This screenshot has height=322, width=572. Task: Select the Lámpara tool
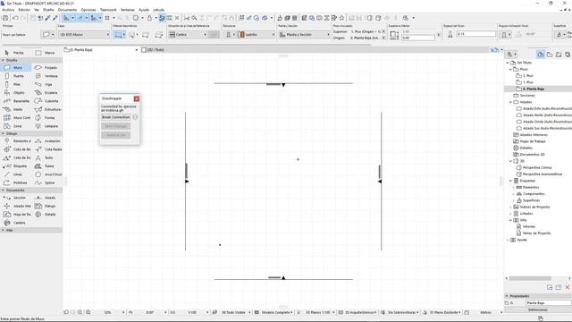(x=46, y=126)
